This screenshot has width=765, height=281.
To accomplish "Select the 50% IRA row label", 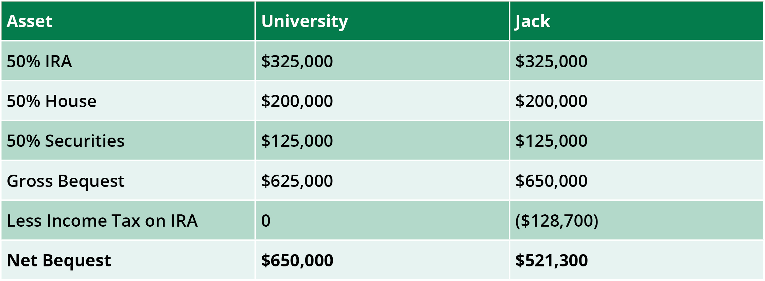I will [39, 62].
